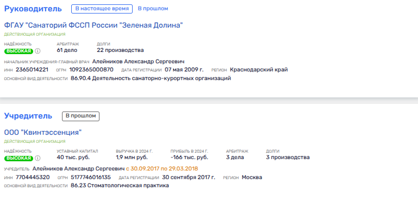The image size is (418, 197).
Task: Click the '3 дела' arbitration value
Action: tap(235, 157)
